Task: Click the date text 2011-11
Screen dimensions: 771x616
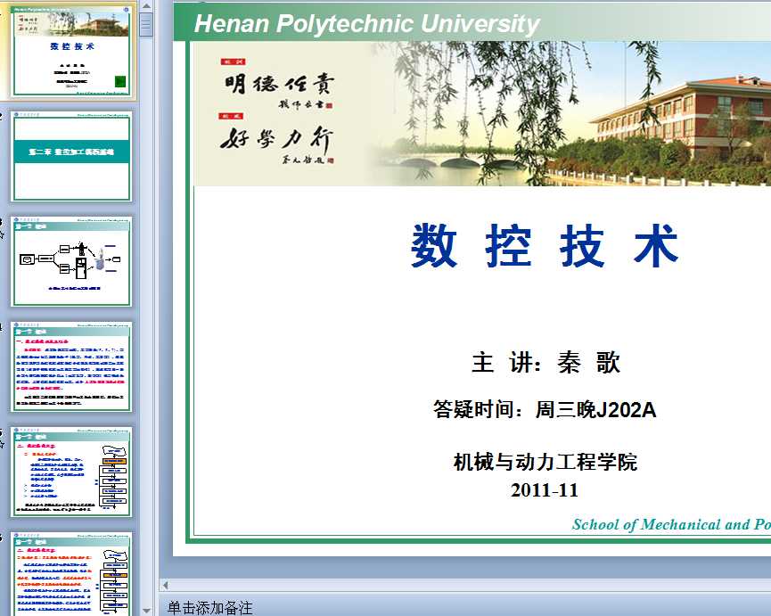Action: (545, 490)
